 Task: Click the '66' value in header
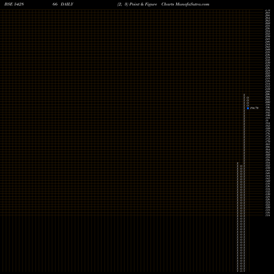[55, 4]
